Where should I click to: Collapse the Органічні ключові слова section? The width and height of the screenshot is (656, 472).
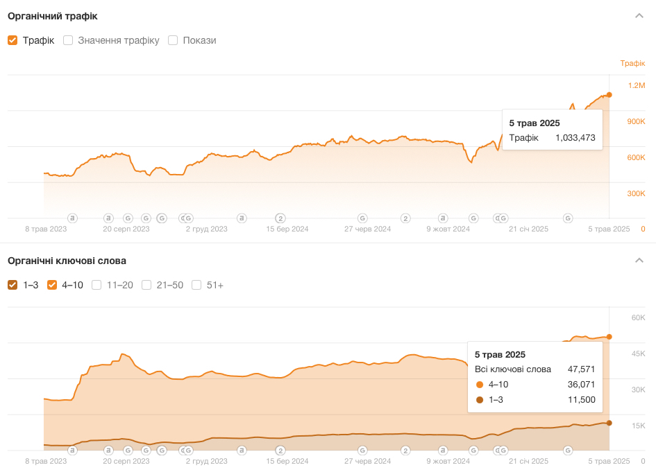coord(639,261)
